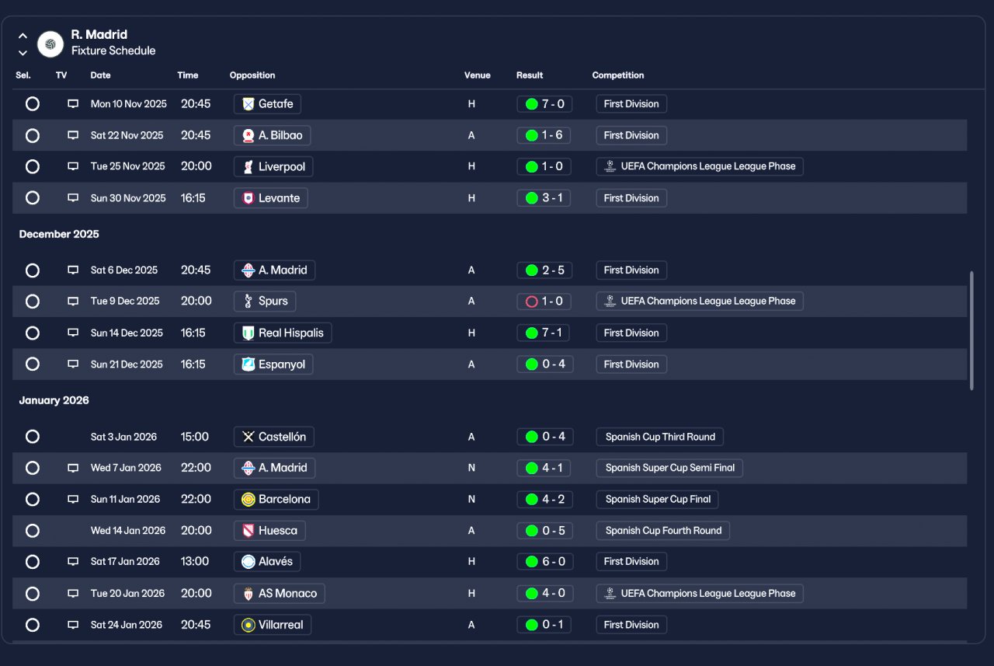The width and height of the screenshot is (994, 666).
Task: Select the radio button for the Real Hispalis match
Action: point(33,333)
